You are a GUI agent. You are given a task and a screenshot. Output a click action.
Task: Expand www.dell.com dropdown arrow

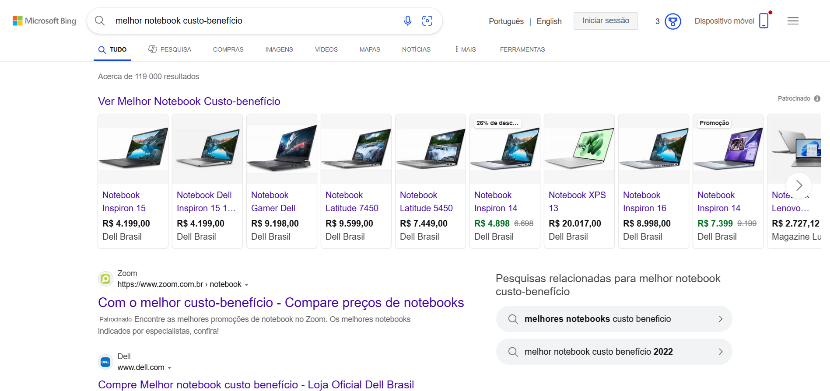(169, 368)
